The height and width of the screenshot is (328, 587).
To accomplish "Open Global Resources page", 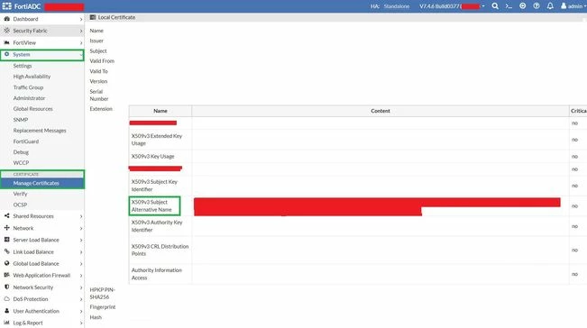I will pyautogui.click(x=33, y=109).
